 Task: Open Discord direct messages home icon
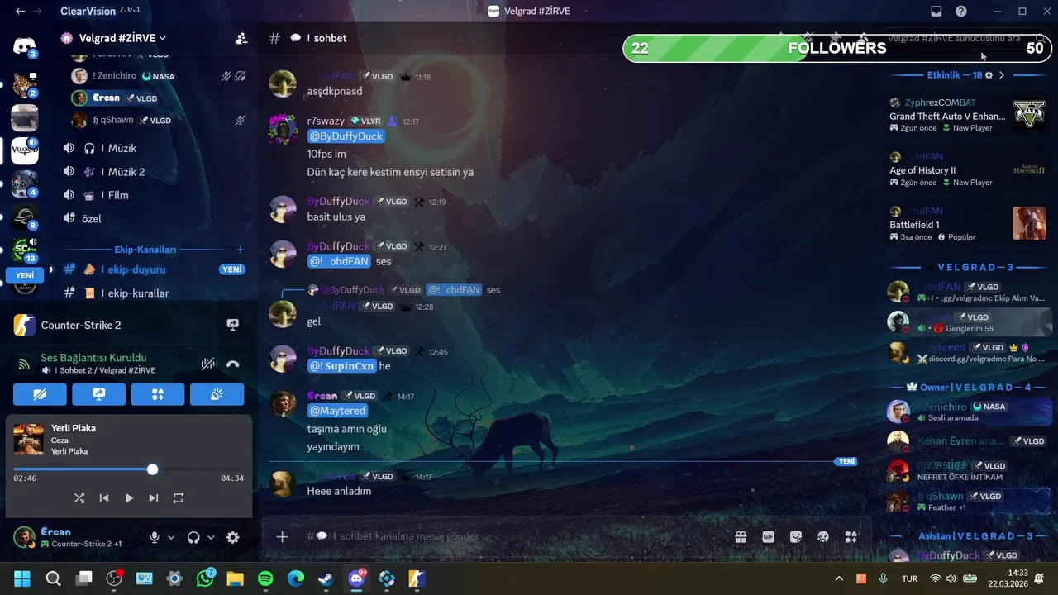[x=25, y=45]
